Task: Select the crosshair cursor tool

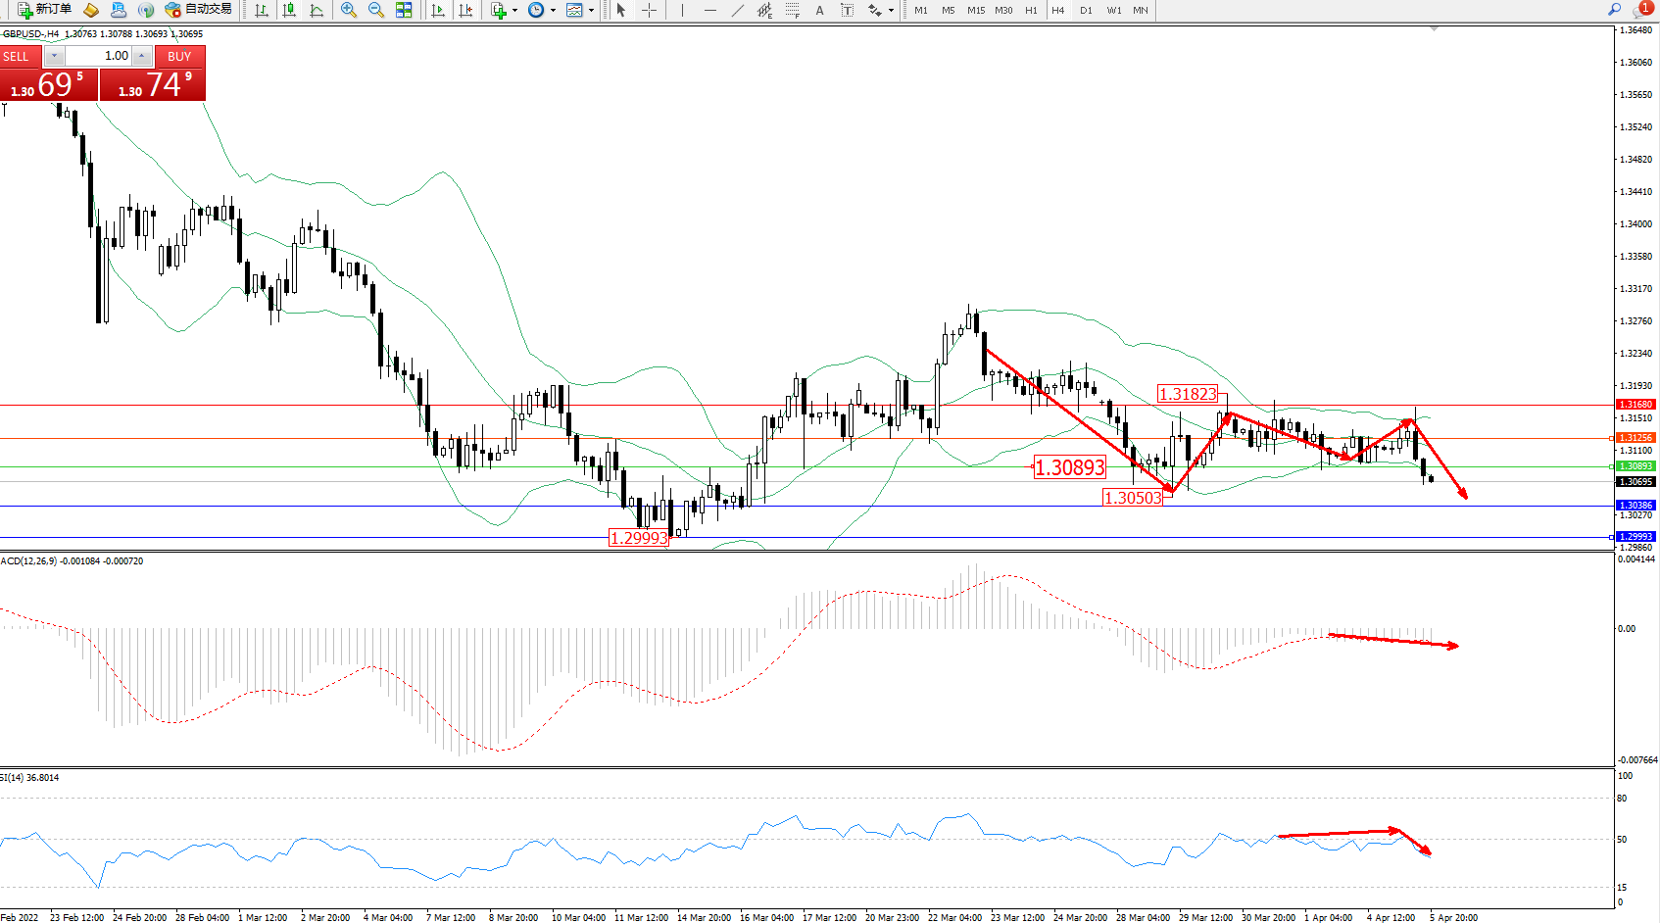Action: pos(649,10)
